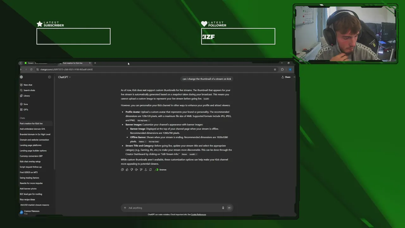Start a New chat
This screenshot has height=228, width=405.
tap(26, 85)
